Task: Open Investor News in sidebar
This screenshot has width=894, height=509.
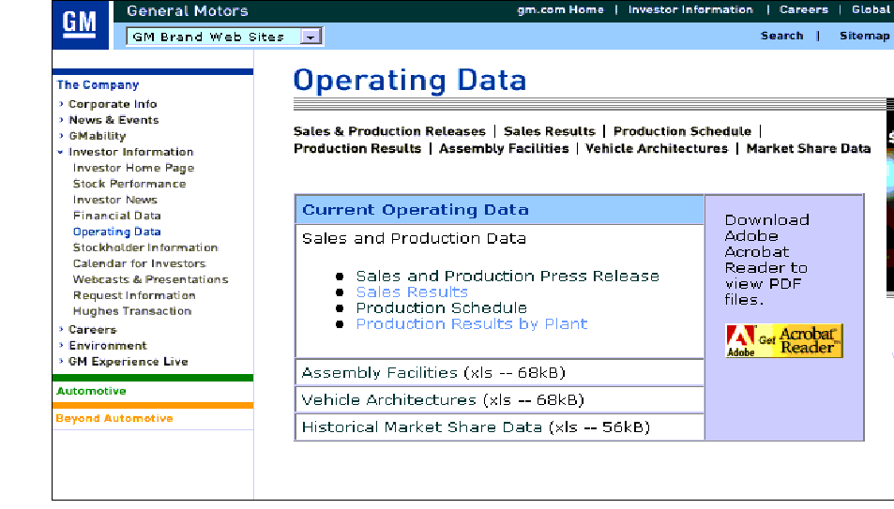Action: [x=115, y=200]
